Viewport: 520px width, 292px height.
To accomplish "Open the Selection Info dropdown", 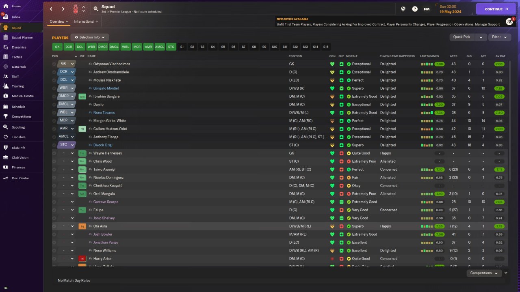I will pyautogui.click(x=90, y=37).
